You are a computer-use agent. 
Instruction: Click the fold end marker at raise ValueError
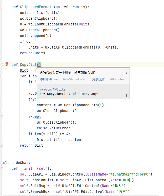tap(2, 128)
